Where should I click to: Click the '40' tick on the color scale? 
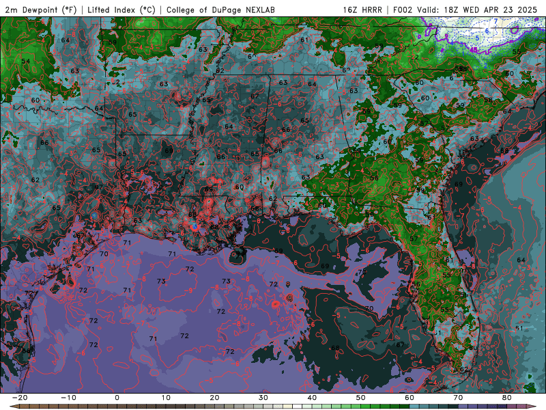point(312,398)
